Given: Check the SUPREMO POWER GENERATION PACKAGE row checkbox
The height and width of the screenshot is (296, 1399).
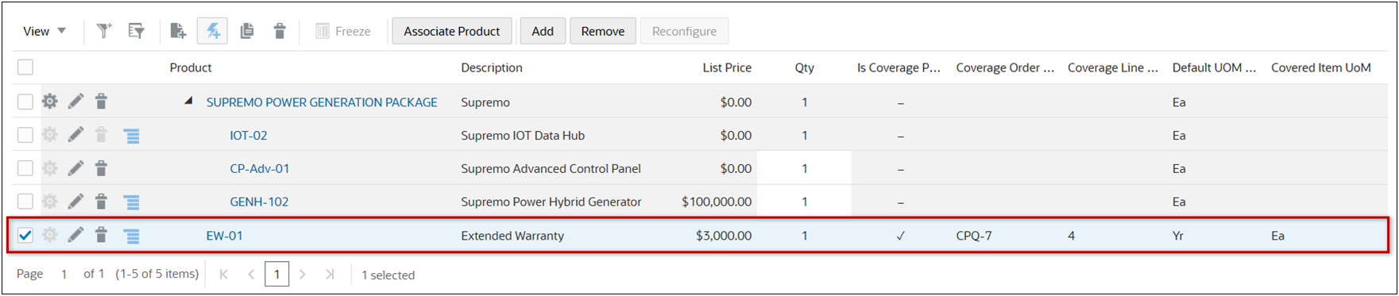Looking at the screenshot, I should tap(25, 102).
